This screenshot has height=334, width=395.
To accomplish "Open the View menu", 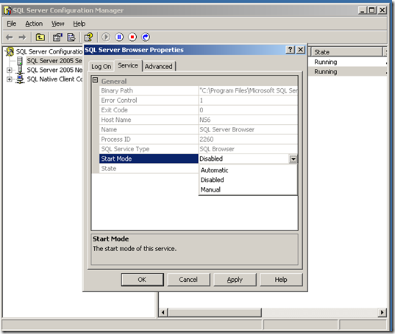I will tap(57, 23).
